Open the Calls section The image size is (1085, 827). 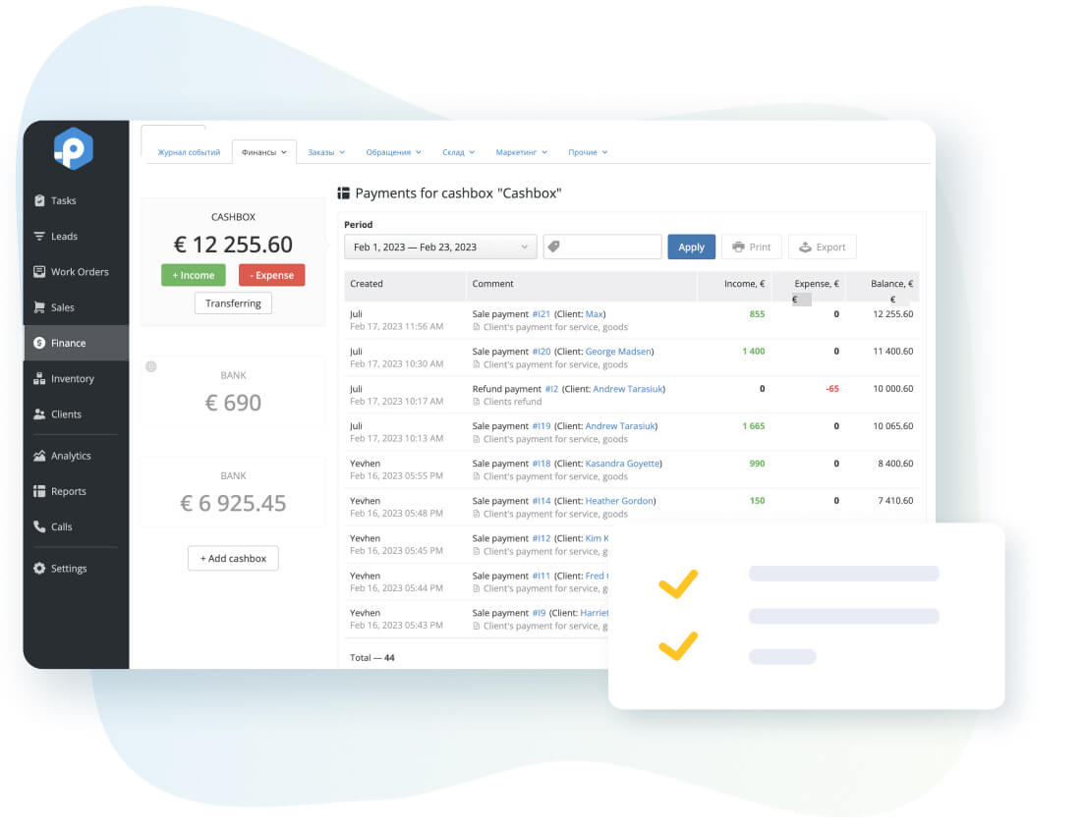pyautogui.click(x=59, y=526)
